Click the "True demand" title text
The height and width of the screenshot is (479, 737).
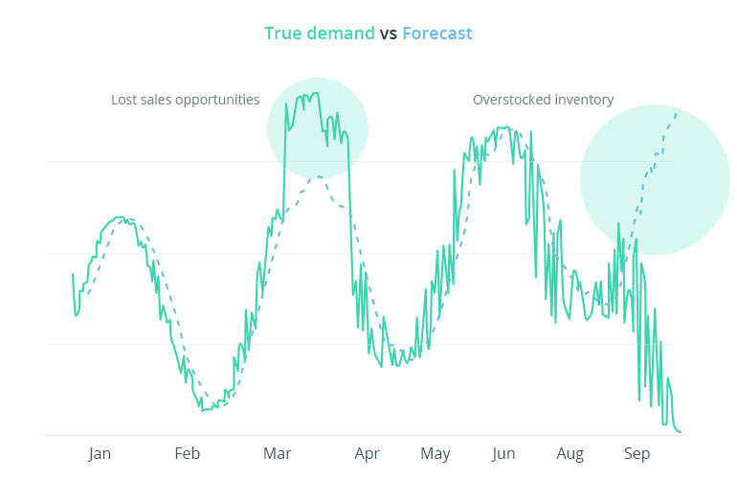click(x=320, y=34)
